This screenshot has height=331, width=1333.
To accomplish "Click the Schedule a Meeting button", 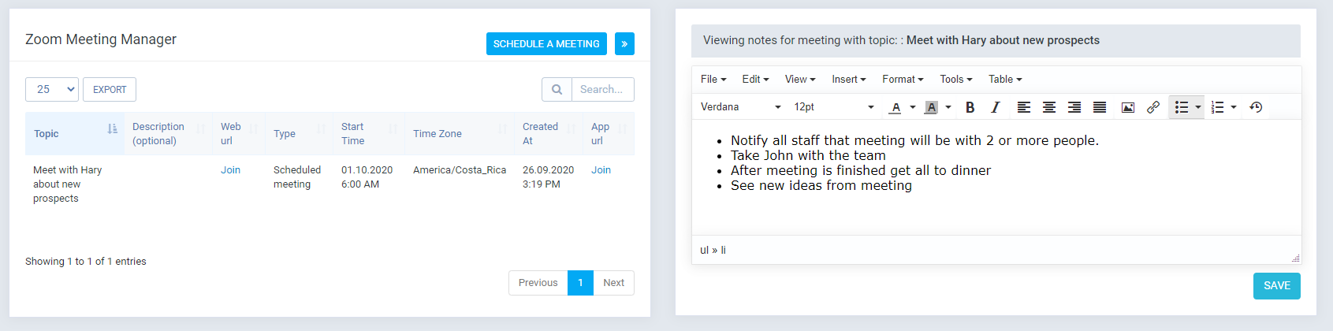I will 546,44.
